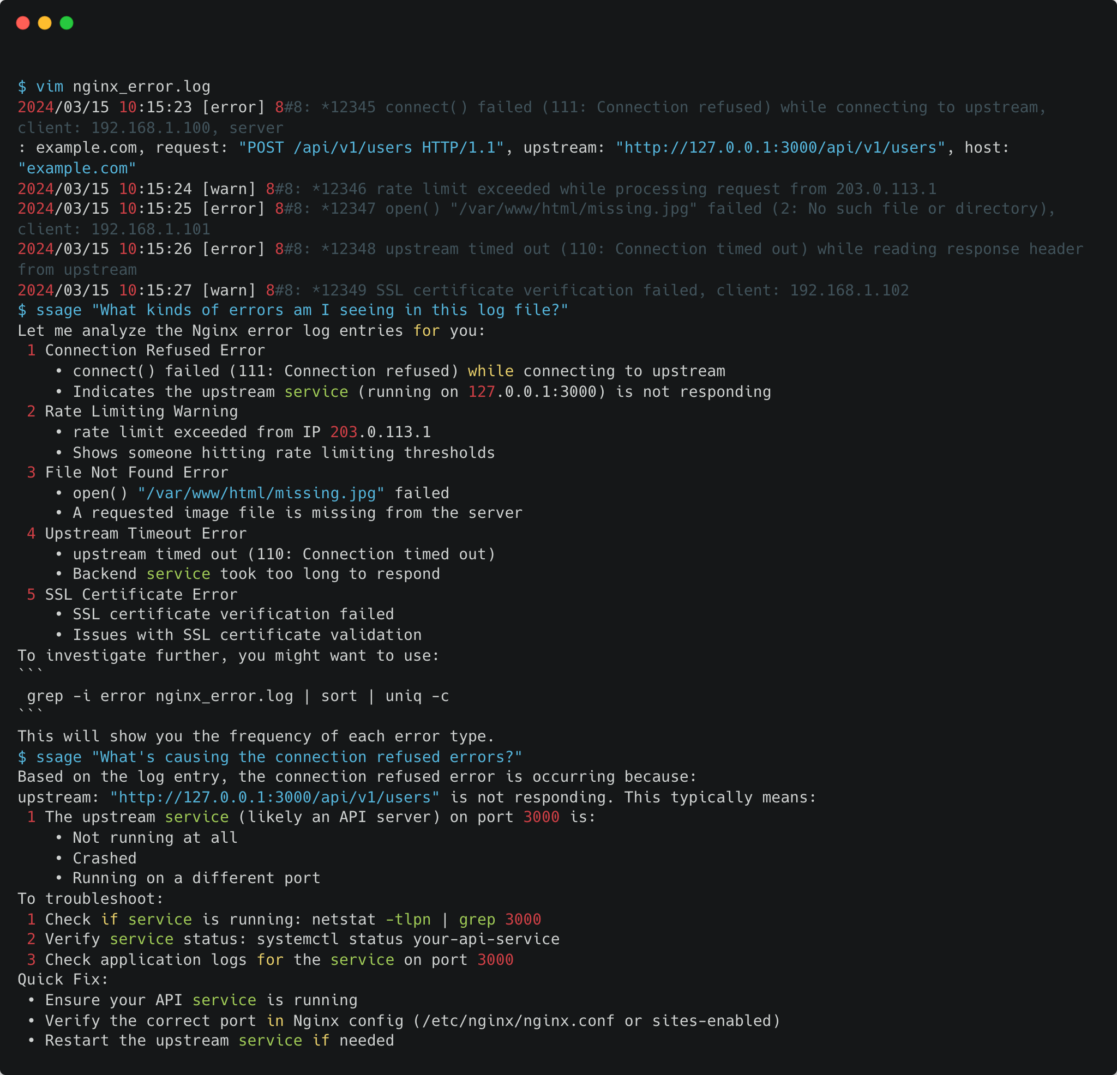
Task: Click bullet 'Indicates the upstream service' not responding
Action: pyautogui.click(x=413, y=392)
